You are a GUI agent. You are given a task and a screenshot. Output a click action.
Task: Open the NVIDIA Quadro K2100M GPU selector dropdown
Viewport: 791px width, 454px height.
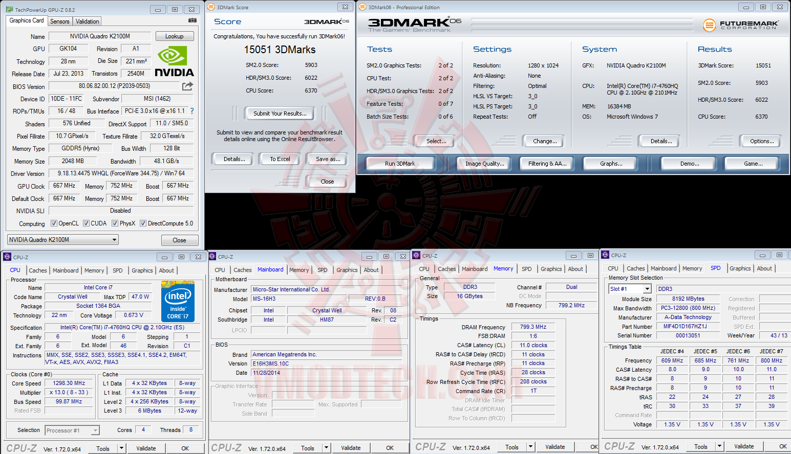(63, 239)
